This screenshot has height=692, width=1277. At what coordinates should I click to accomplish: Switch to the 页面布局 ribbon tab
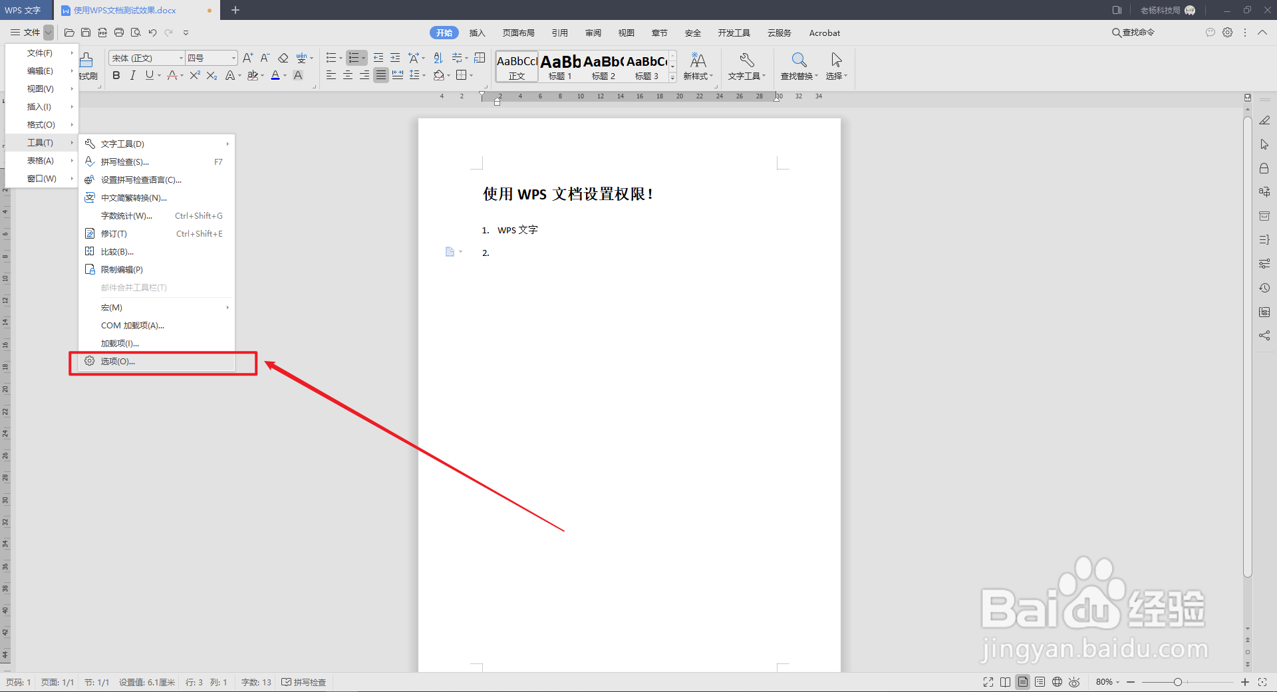pos(518,33)
